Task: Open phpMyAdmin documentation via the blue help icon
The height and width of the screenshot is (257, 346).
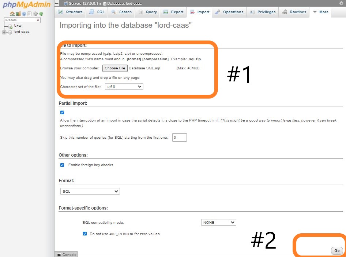Action: pos(24,14)
